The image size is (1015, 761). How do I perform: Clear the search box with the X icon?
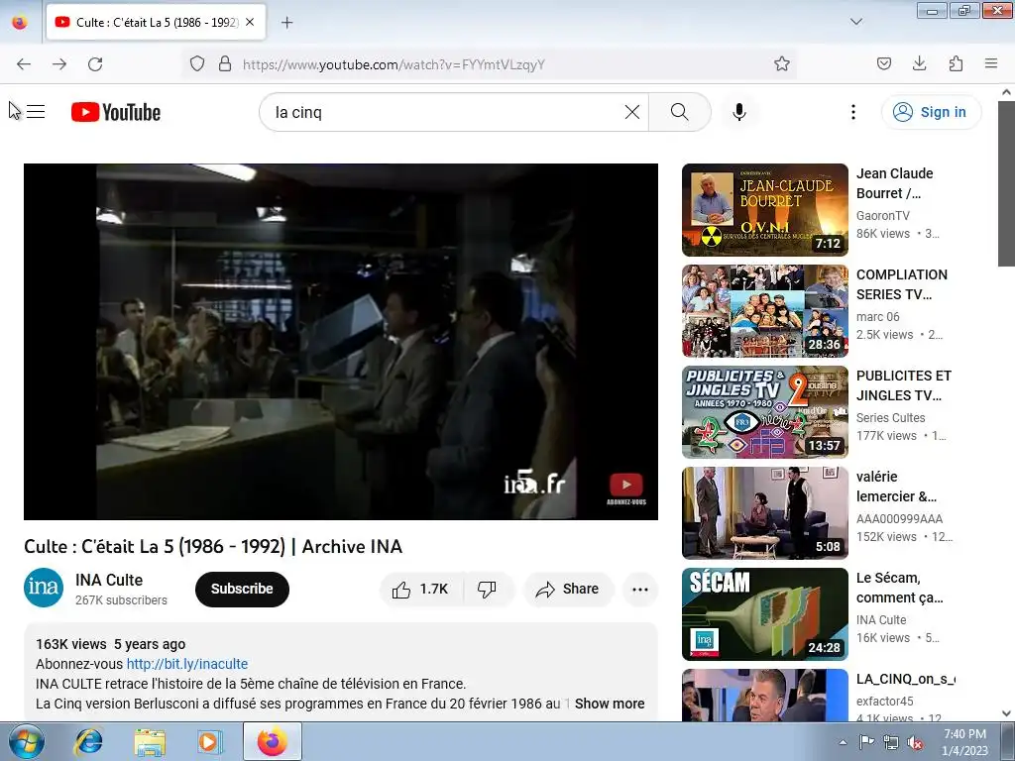pos(632,112)
